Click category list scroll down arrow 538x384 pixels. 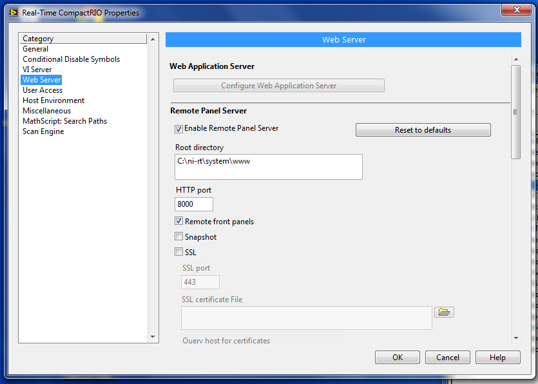153,337
